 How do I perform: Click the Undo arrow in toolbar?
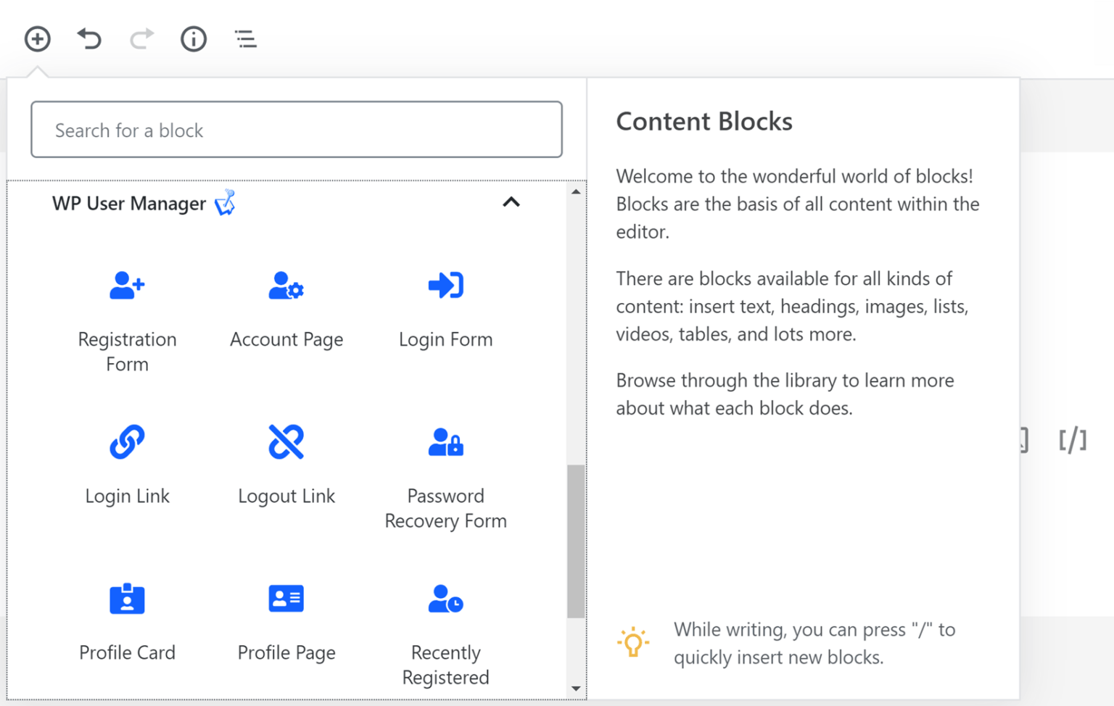click(89, 38)
